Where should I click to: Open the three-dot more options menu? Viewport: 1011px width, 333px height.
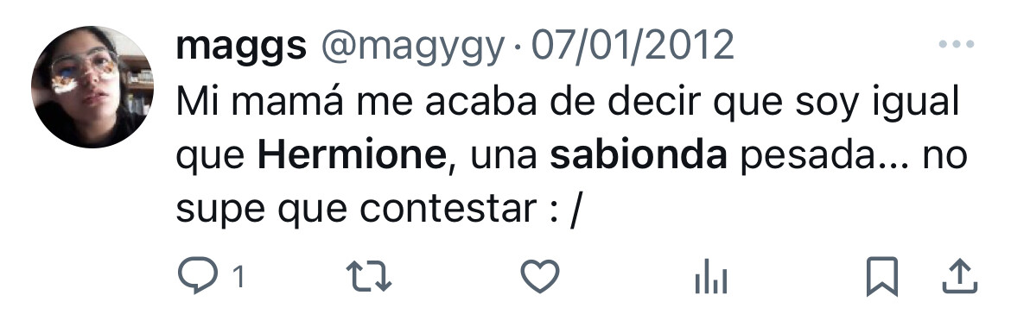[957, 45]
